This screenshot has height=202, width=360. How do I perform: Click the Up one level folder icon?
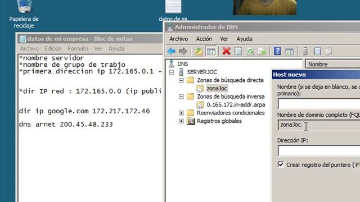pos(199,51)
